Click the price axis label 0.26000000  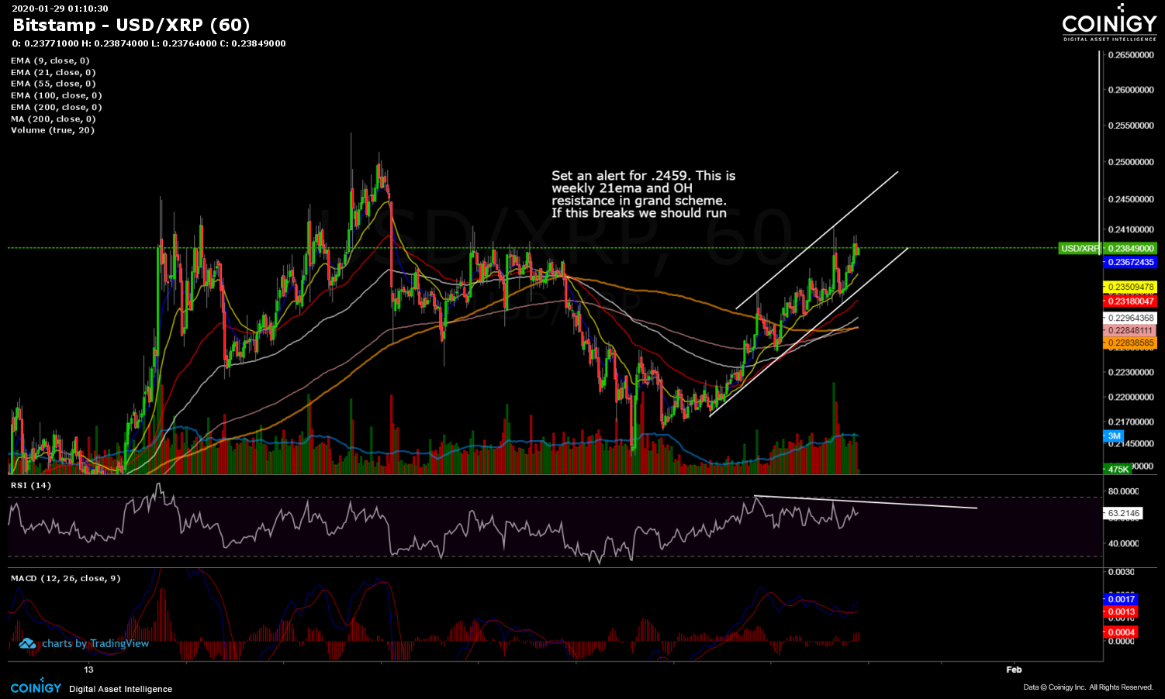[x=1131, y=90]
